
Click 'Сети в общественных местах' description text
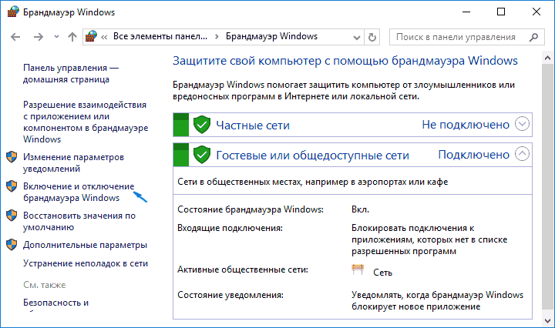[312, 182]
